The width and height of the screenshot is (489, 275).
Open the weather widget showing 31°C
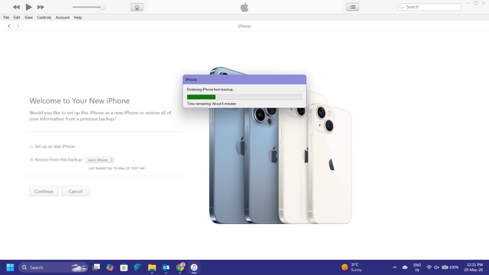click(x=352, y=267)
